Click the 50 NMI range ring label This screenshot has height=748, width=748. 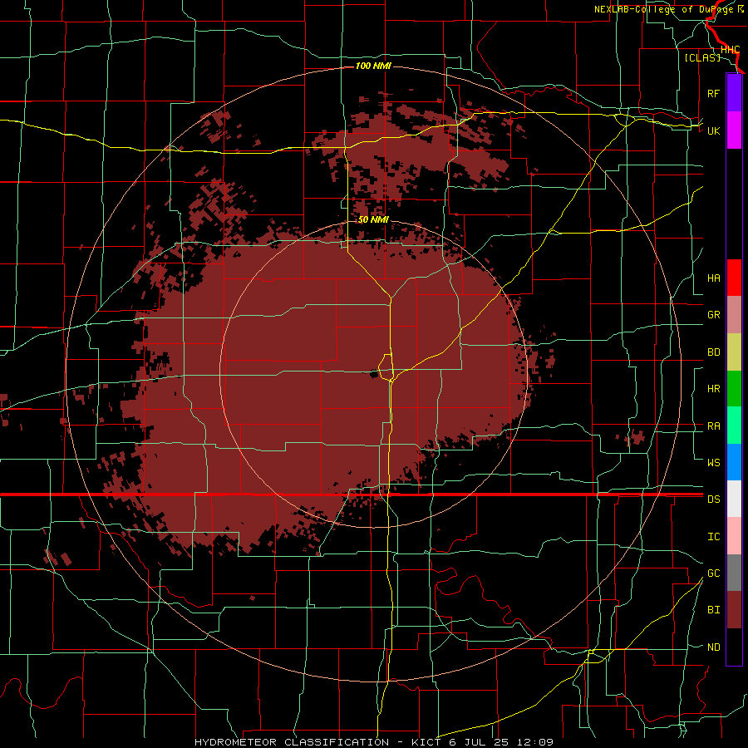click(x=373, y=219)
